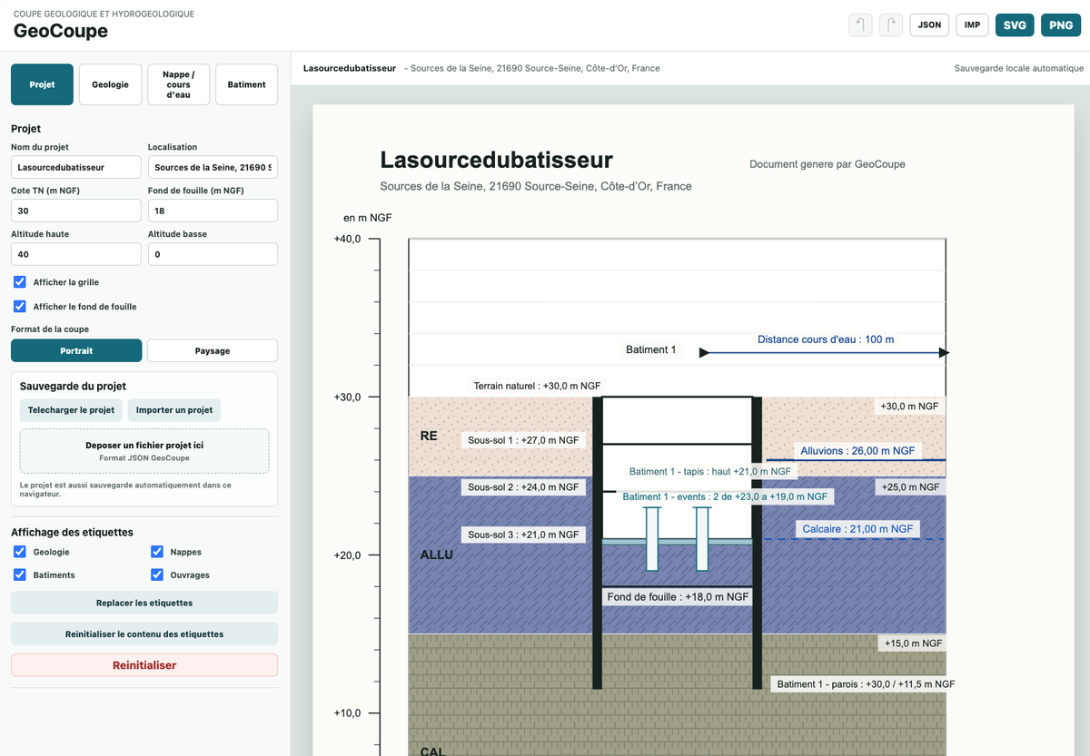Toggle the Ouvrages labels checkbox

[x=157, y=575]
